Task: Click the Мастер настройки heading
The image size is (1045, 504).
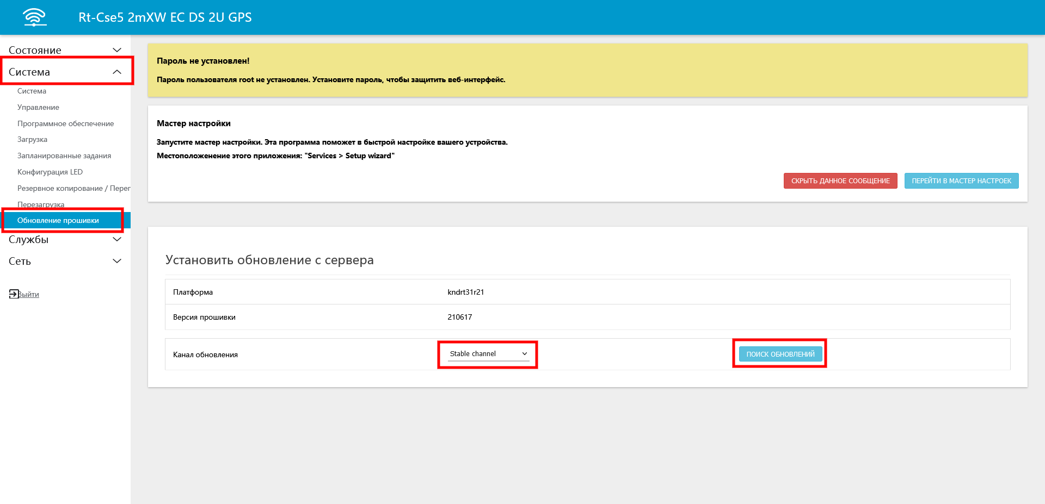Action: click(194, 123)
